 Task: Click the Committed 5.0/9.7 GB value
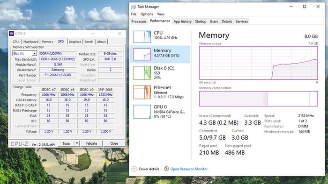[212, 138]
